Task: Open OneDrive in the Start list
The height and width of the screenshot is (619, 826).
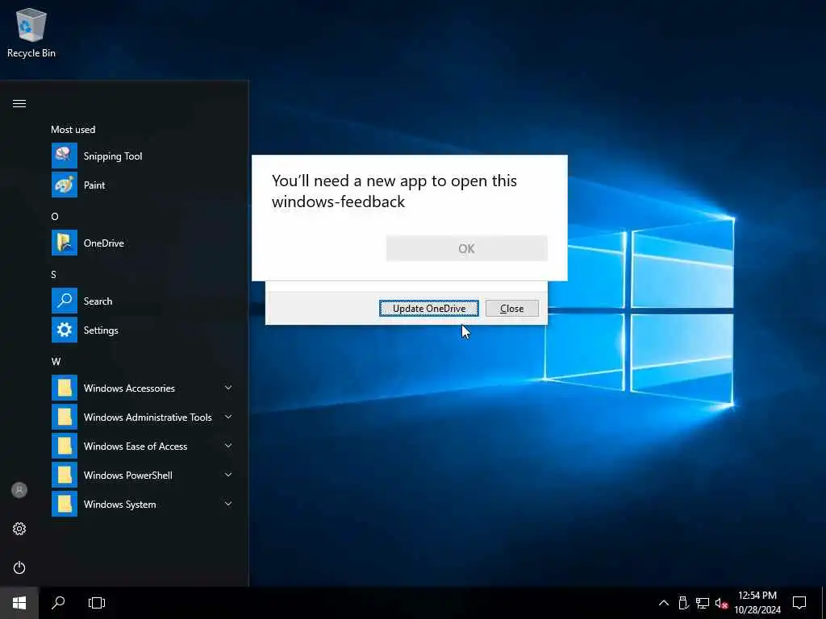Action: point(142,243)
